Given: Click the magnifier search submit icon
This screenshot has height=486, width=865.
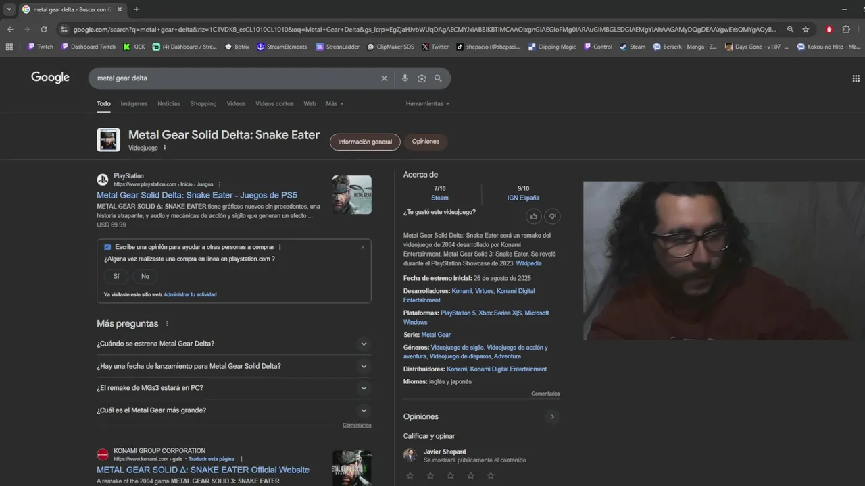Looking at the screenshot, I should tap(438, 78).
